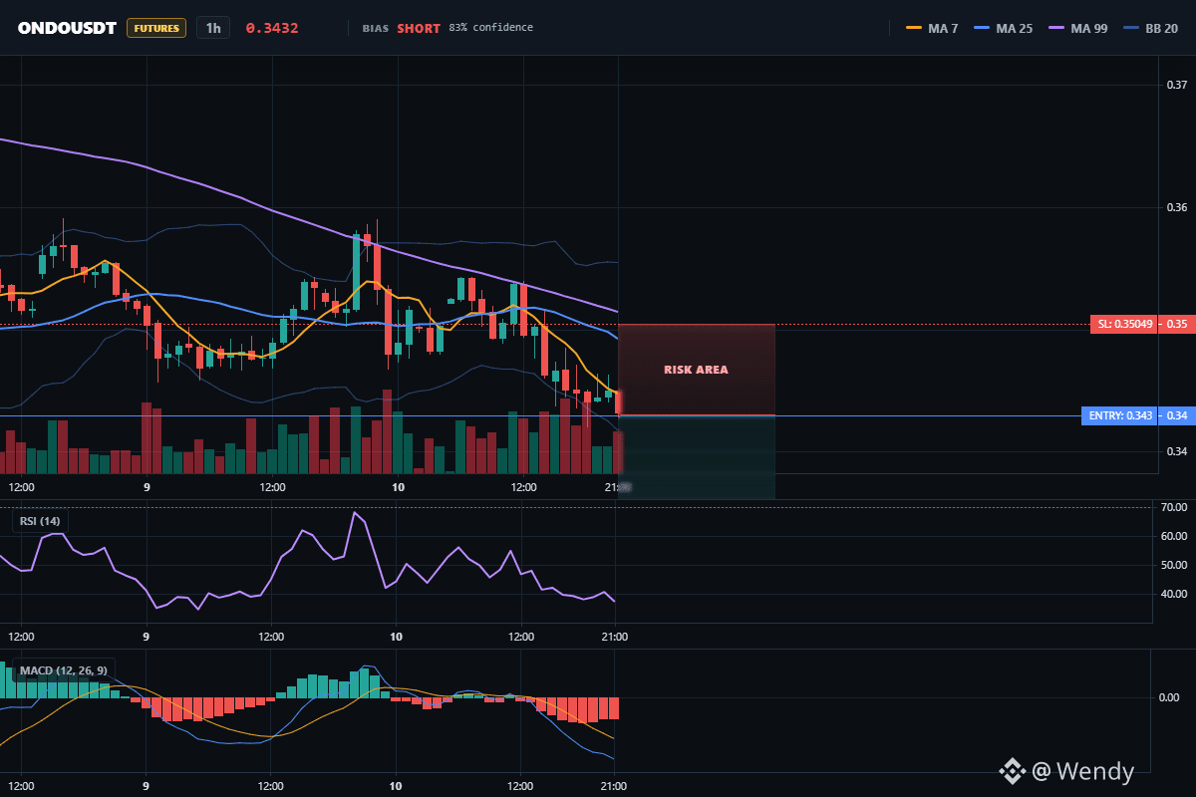
Task: Click the 21:00 time label in MACD panel
Action: (x=615, y=786)
